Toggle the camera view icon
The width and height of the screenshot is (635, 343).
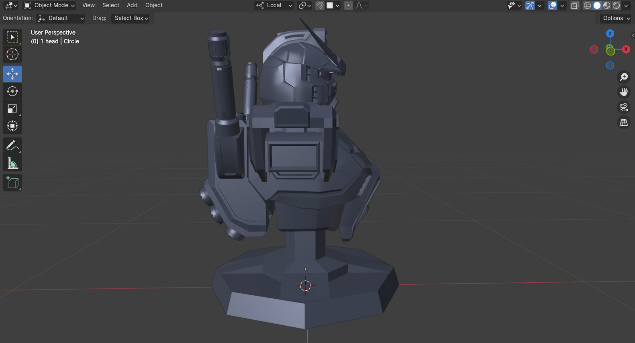pos(624,107)
